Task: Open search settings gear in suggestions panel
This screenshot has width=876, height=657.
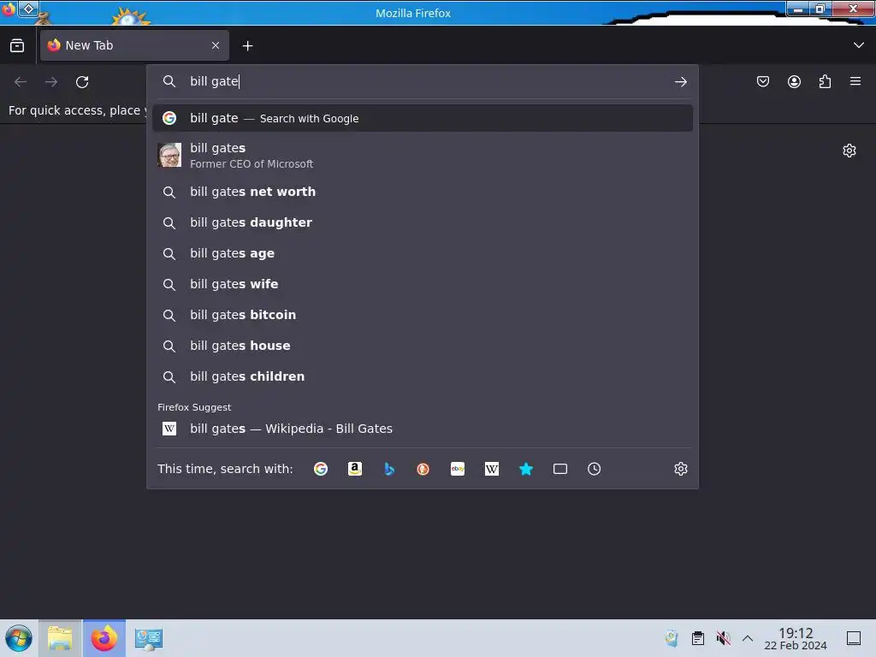Action: point(680,469)
